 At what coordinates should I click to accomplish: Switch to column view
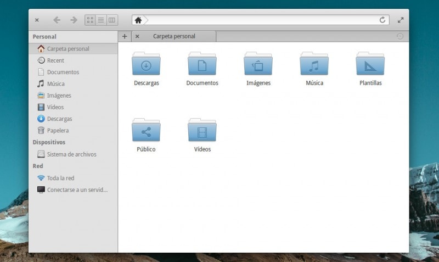pos(112,20)
